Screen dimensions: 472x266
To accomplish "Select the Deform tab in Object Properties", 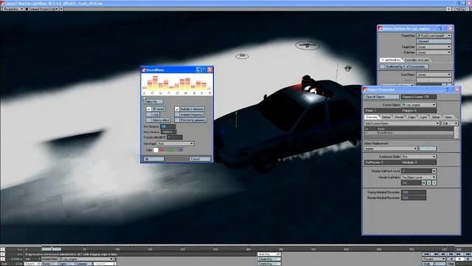I will click(386, 117).
